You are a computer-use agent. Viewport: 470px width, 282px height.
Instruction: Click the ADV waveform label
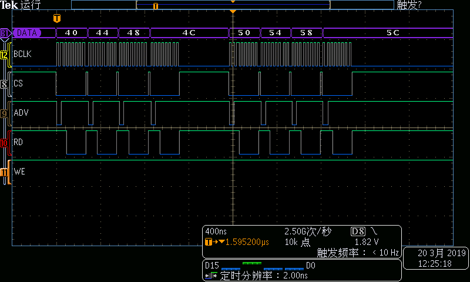21,113
